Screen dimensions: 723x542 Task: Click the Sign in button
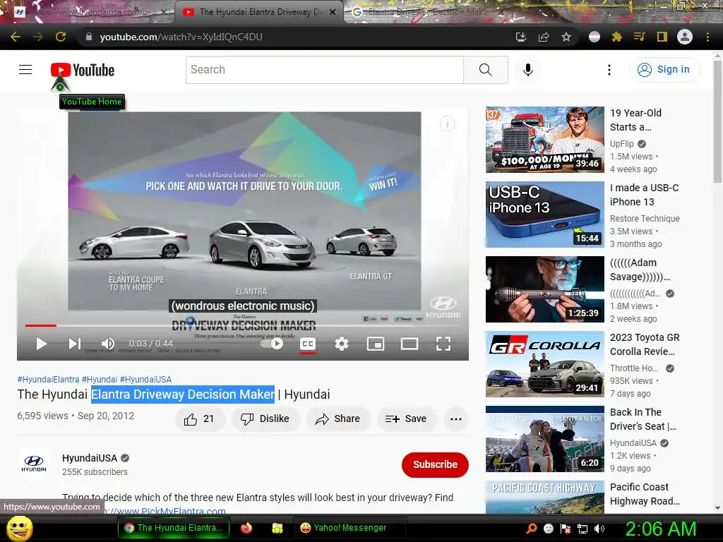(664, 70)
